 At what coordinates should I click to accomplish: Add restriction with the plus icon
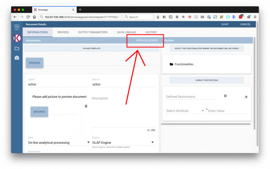tap(225, 96)
